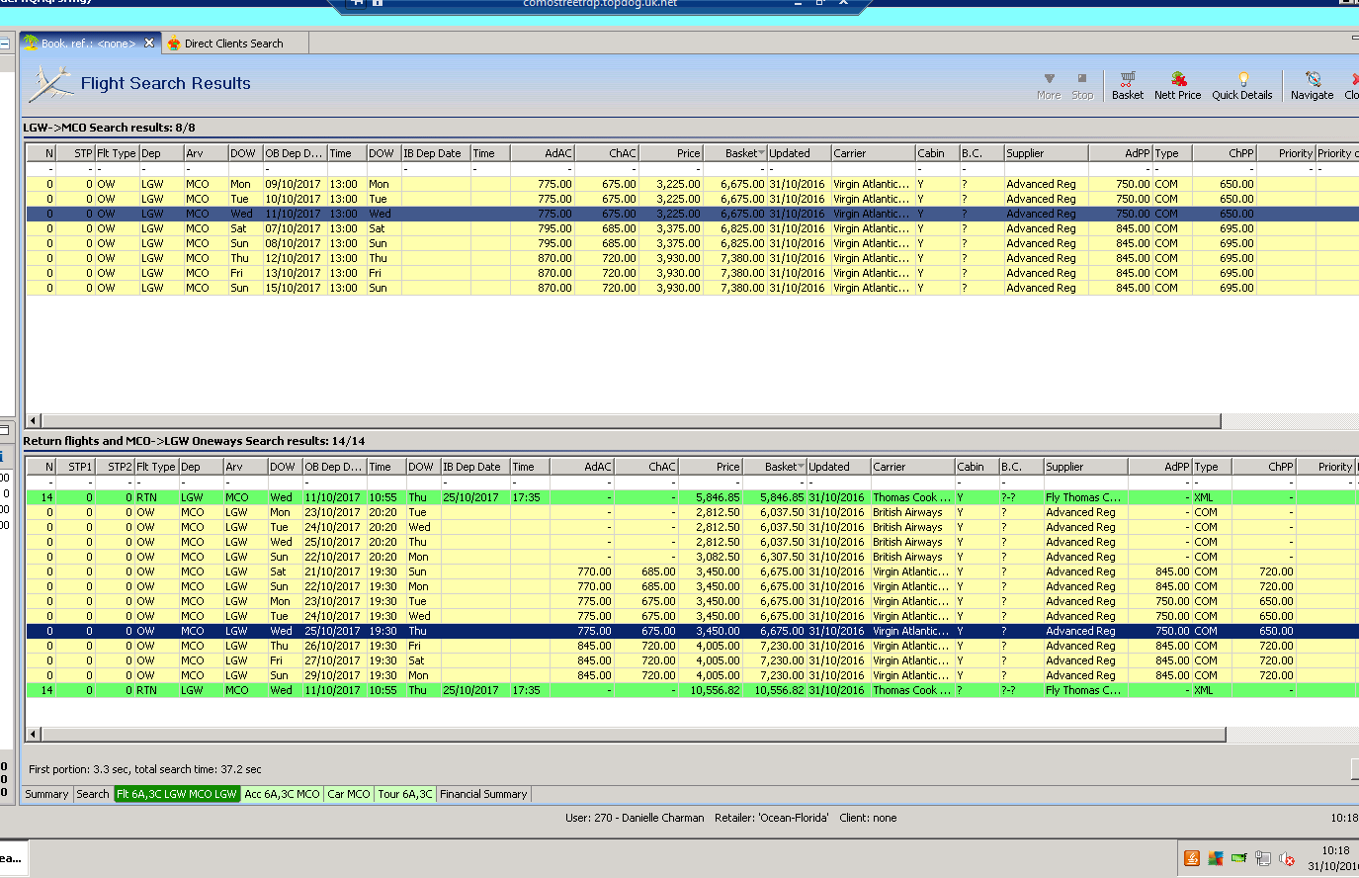Screen dimensions: 1359x878
Task: Click the Stop search icon
Action: click(1082, 79)
